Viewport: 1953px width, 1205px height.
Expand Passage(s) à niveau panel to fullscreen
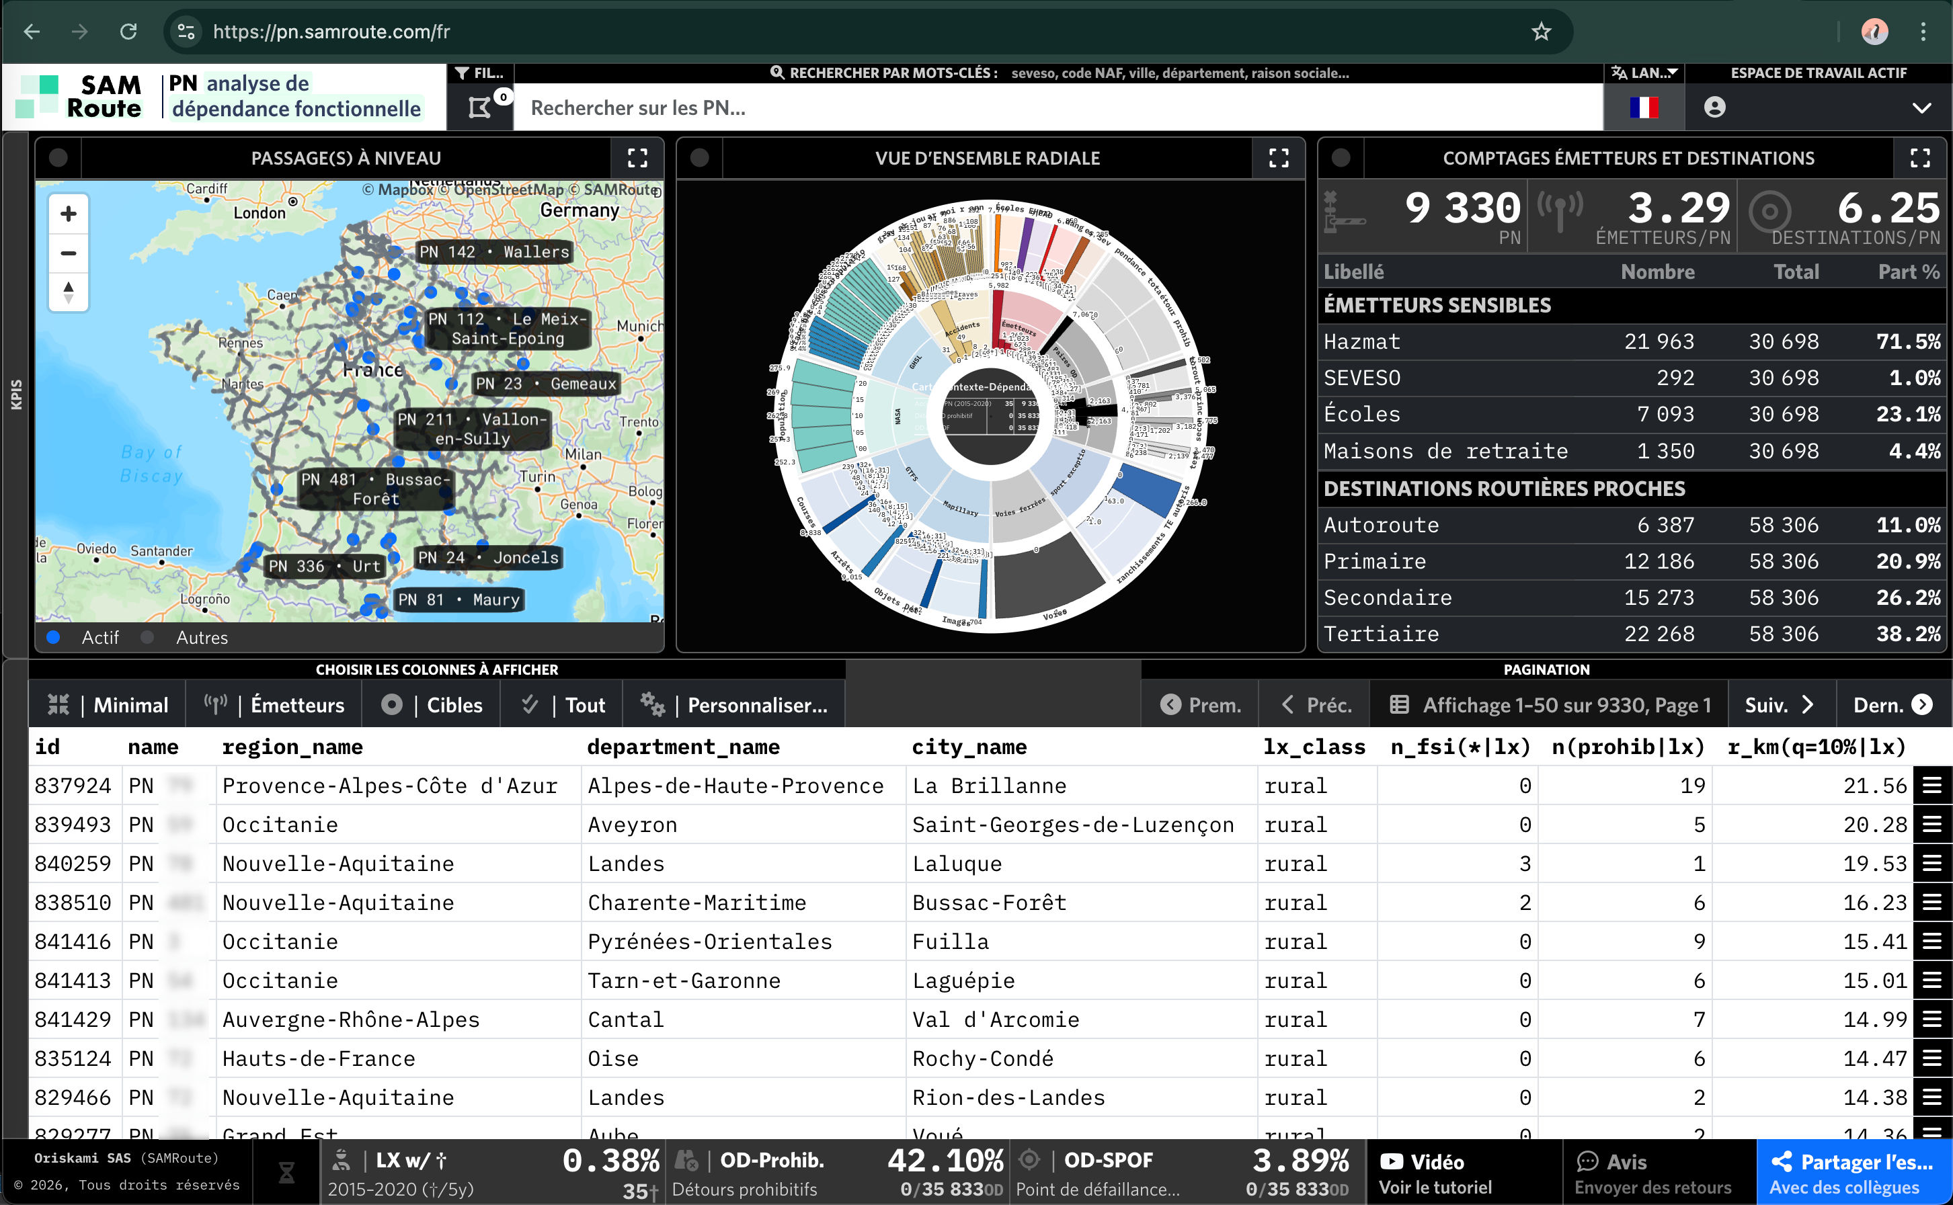pos(637,158)
